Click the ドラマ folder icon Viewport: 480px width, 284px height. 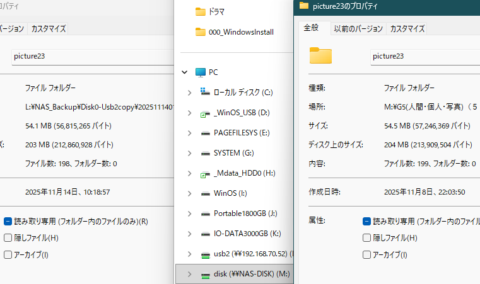(201, 11)
